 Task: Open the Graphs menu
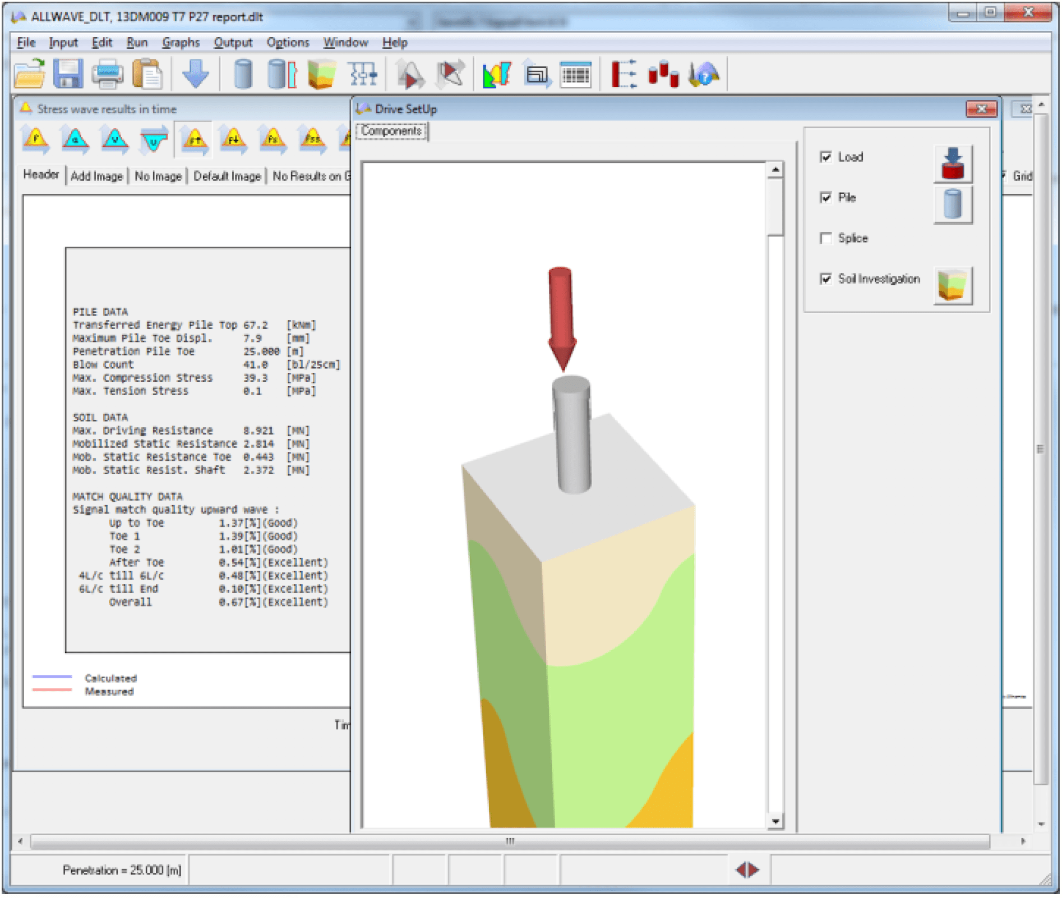181,43
